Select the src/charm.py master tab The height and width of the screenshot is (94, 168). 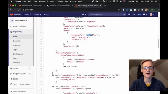[88, 6]
